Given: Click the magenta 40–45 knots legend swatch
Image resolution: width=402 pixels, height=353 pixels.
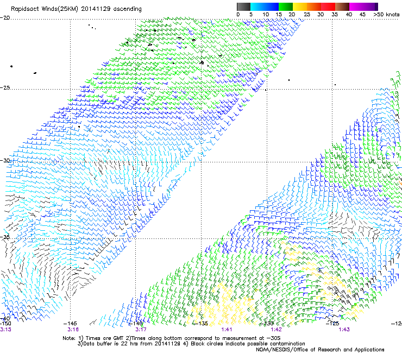Looking at the screenshot, I should (356, 7).
